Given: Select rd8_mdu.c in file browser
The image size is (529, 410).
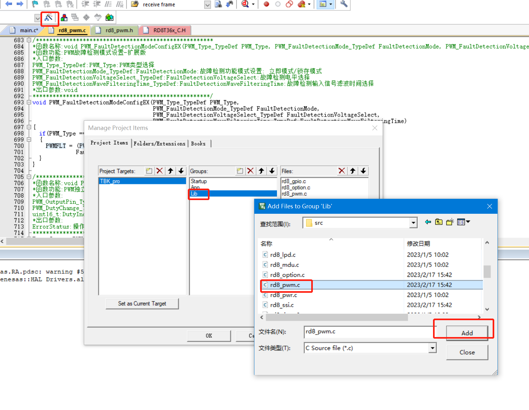Looking at the screenshot, I should (284, 265).
